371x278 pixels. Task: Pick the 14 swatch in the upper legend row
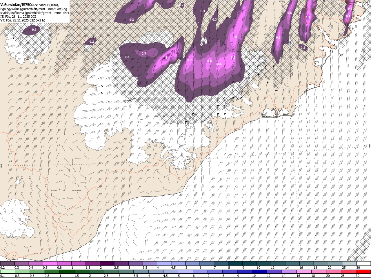click(x=292, y=263)
